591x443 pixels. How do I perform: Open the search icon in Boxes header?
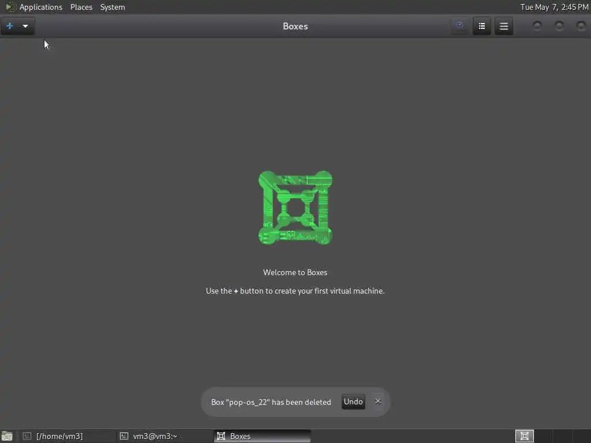(x=460, y=26)
